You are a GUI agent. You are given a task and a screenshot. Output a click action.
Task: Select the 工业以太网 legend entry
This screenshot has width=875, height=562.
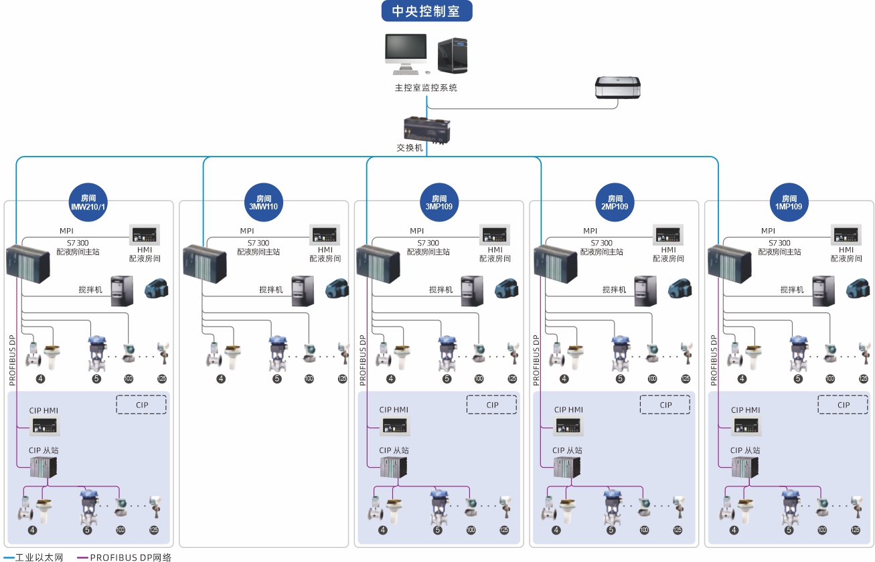pyautogui.click(x=33, y=557)
